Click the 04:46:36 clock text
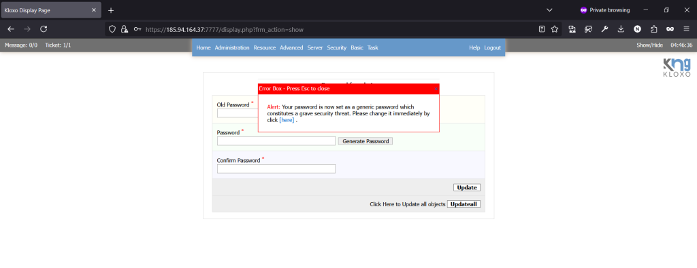The image size is (697, 268). (x=681, y=45)
